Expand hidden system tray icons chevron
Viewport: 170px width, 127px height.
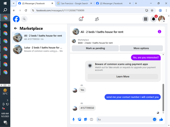click(7, 100)
